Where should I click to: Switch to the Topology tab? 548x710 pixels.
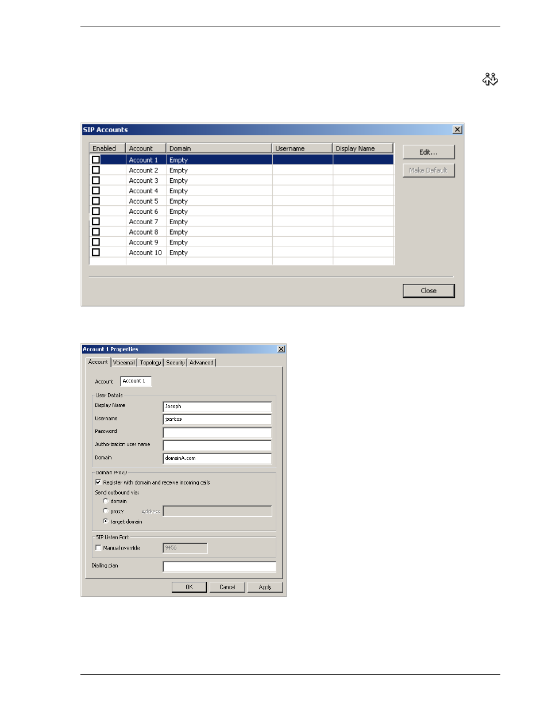(150, 362)
